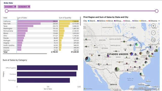Click the 588.41 sales value
162x91 pixels.
pos(55,21)
